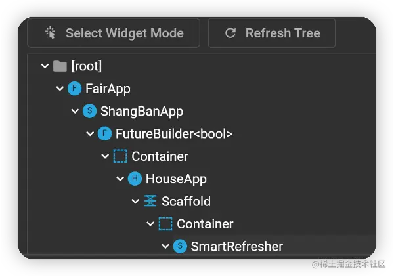Collapse the [root] node chevron

point(45,66)
